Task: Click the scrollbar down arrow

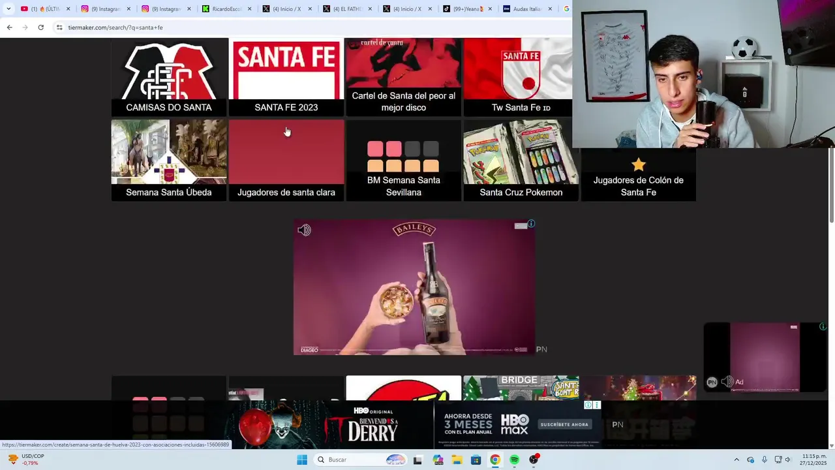Action: (x=831, y=445)
